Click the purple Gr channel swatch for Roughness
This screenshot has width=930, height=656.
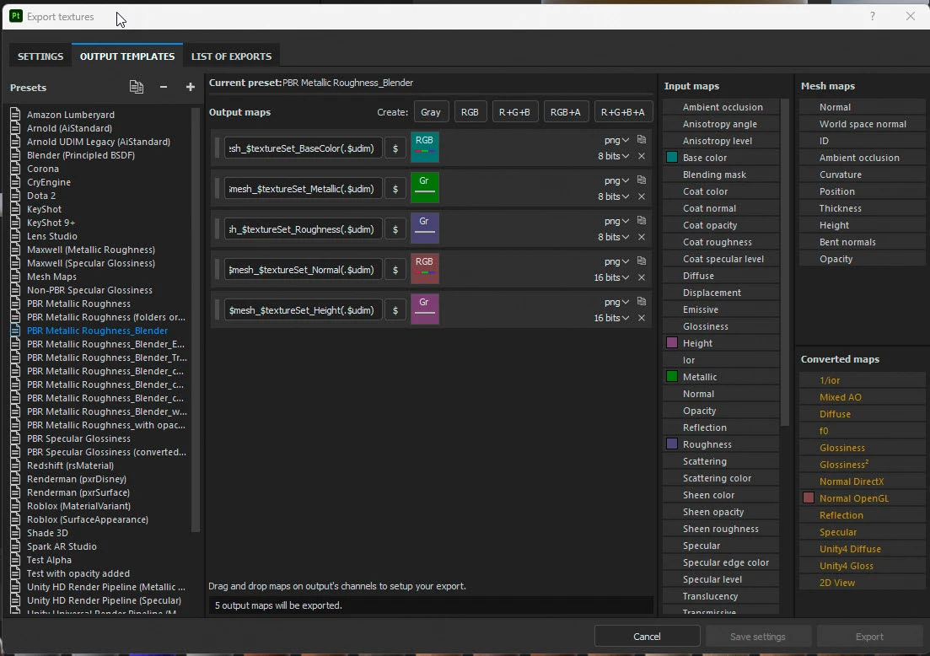(x=425, y=229)
